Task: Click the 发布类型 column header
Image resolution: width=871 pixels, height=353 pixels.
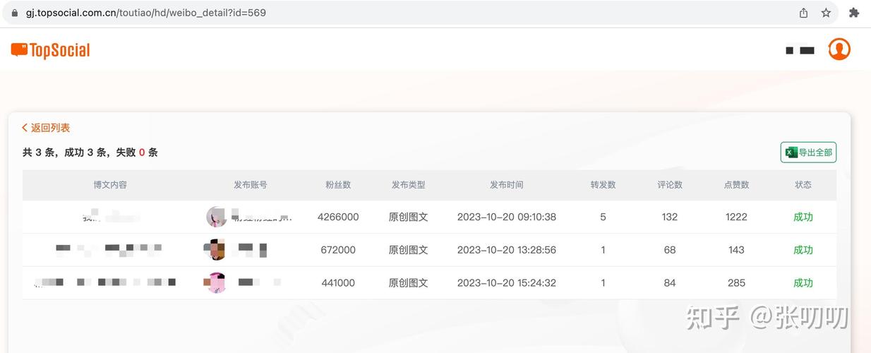Action: (x=409, y=185)
